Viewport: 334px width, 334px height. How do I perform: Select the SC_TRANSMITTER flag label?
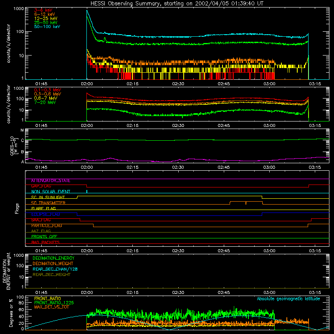[x=48, y=203]
